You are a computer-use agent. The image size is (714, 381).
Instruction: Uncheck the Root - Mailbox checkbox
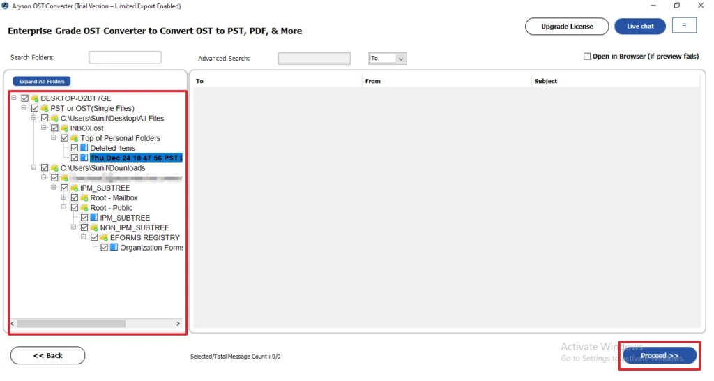[75, 198]
